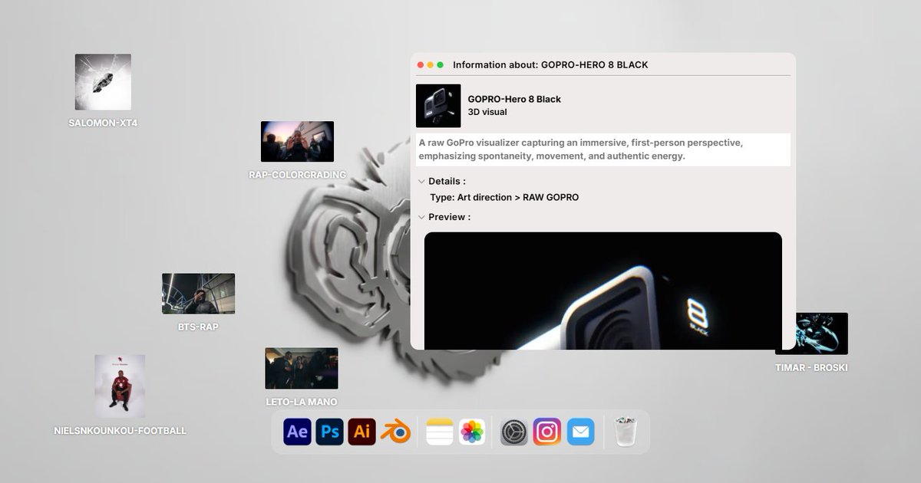The height and width of the screenshot is (483, 921).
Task: Open BTS-RAP desktop thumbnail
Action: 198,294
